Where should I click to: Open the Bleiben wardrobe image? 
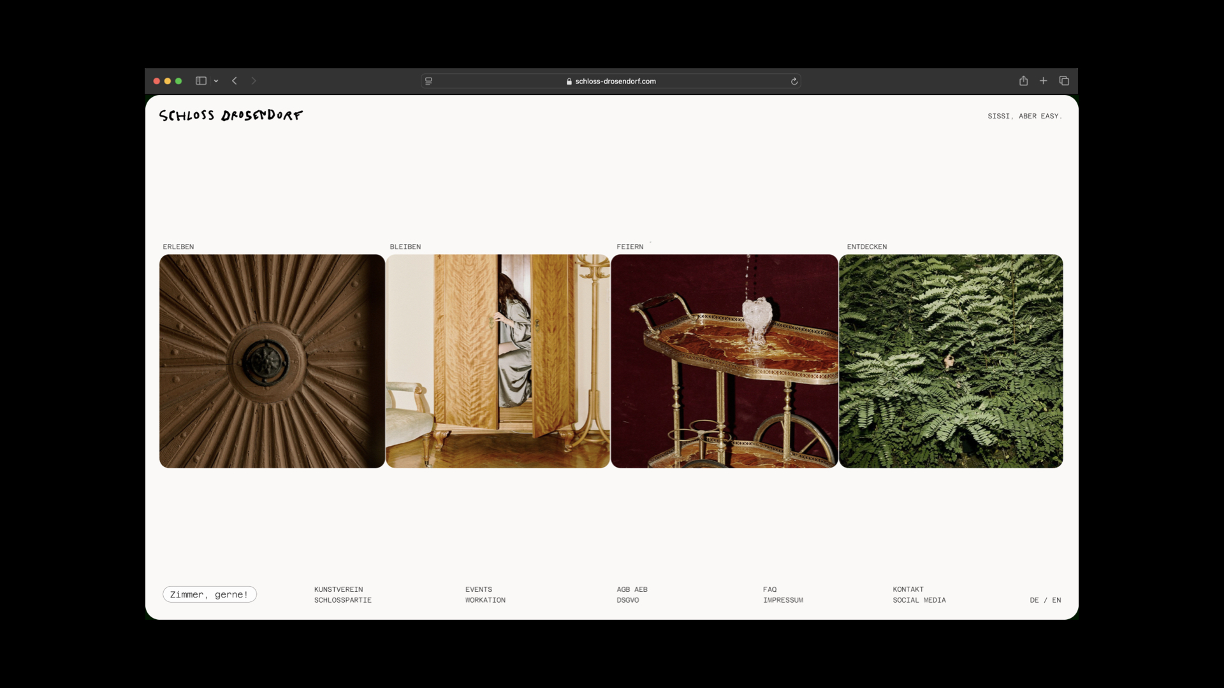pos(498,361)
